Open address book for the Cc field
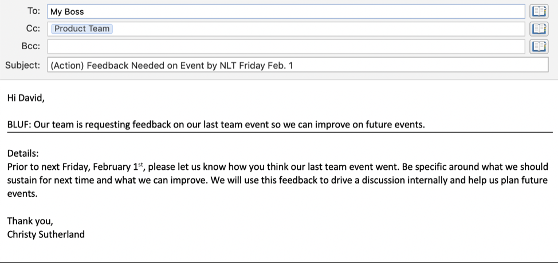558x263 pixels. tap(539, 29)
